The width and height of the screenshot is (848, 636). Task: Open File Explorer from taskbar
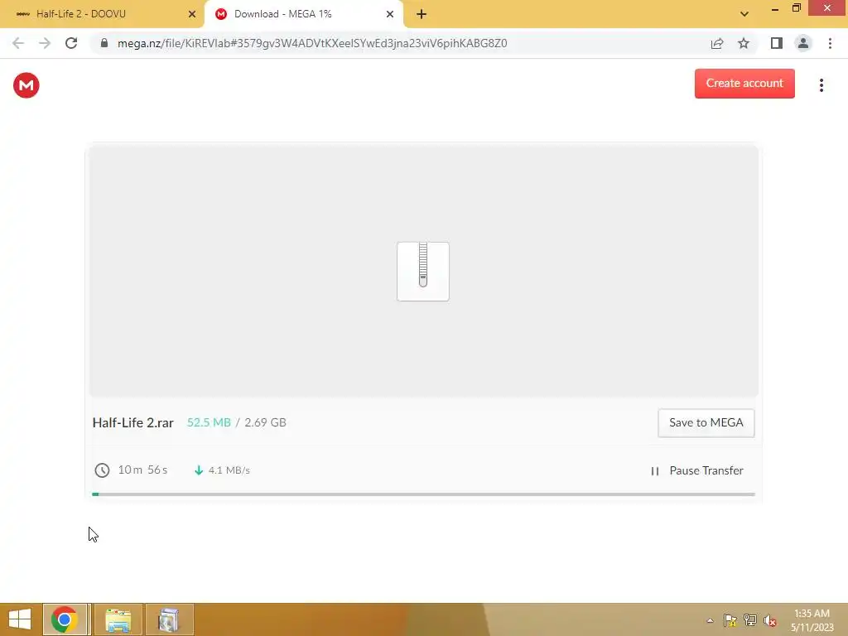(x=118, y=619)
